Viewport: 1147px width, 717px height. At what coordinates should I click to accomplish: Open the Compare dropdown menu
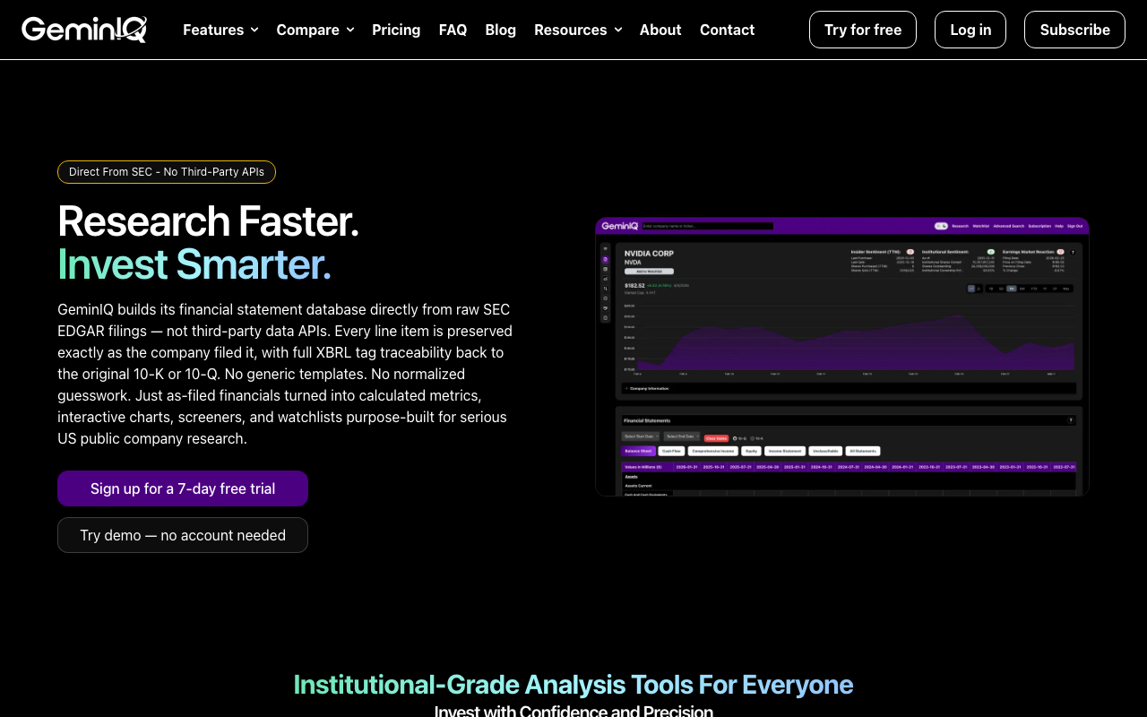point(315,30)
